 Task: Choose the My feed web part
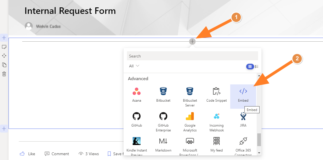click(x=217, y=145)
